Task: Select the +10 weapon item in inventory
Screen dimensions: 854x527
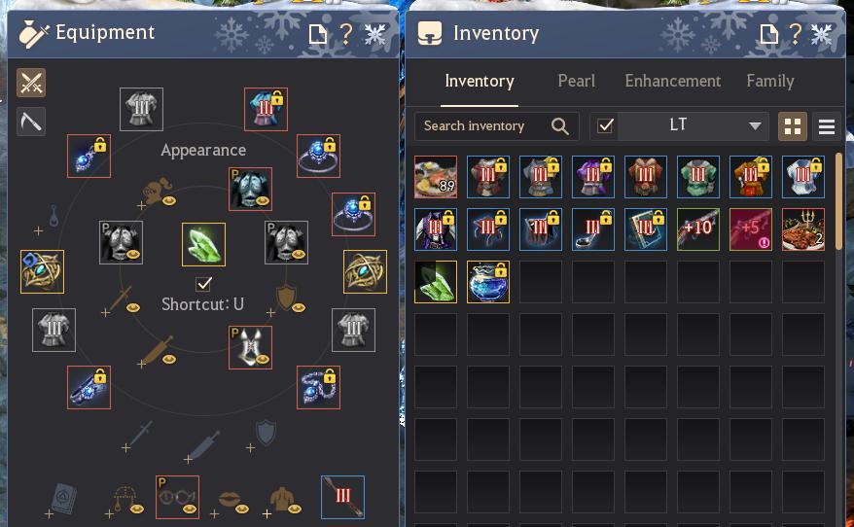Action: pyautogui.click(x=698, y=229)
